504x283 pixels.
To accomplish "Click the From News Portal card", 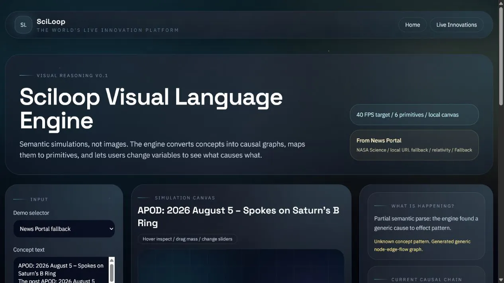I will coord(414,145).
